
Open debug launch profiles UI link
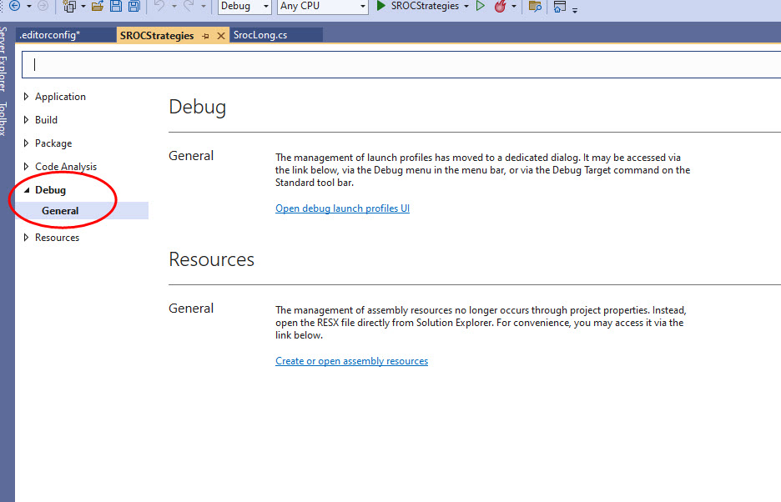coord(342,208)
